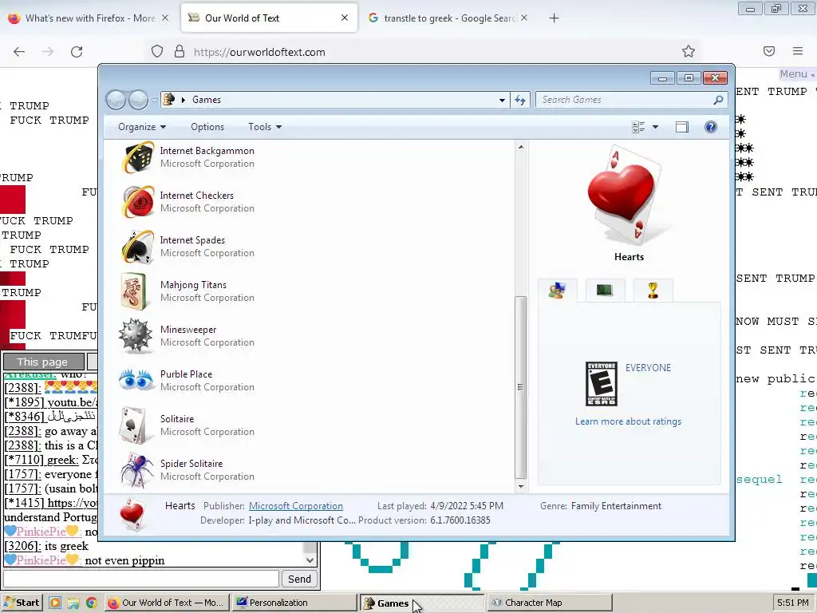Open the Microsoft Corporation publisher link
The image size is (817, 613).
click(295, 505)
